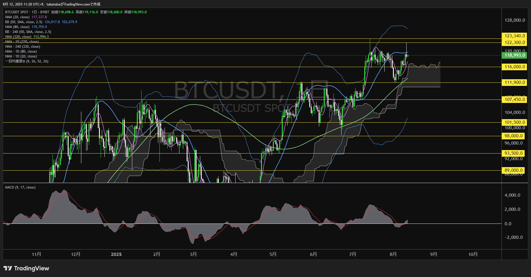The height and width of the screenshot is (277, 531).
Task: Click the 12月 label on the time axis
Action: tap(76, 254)
